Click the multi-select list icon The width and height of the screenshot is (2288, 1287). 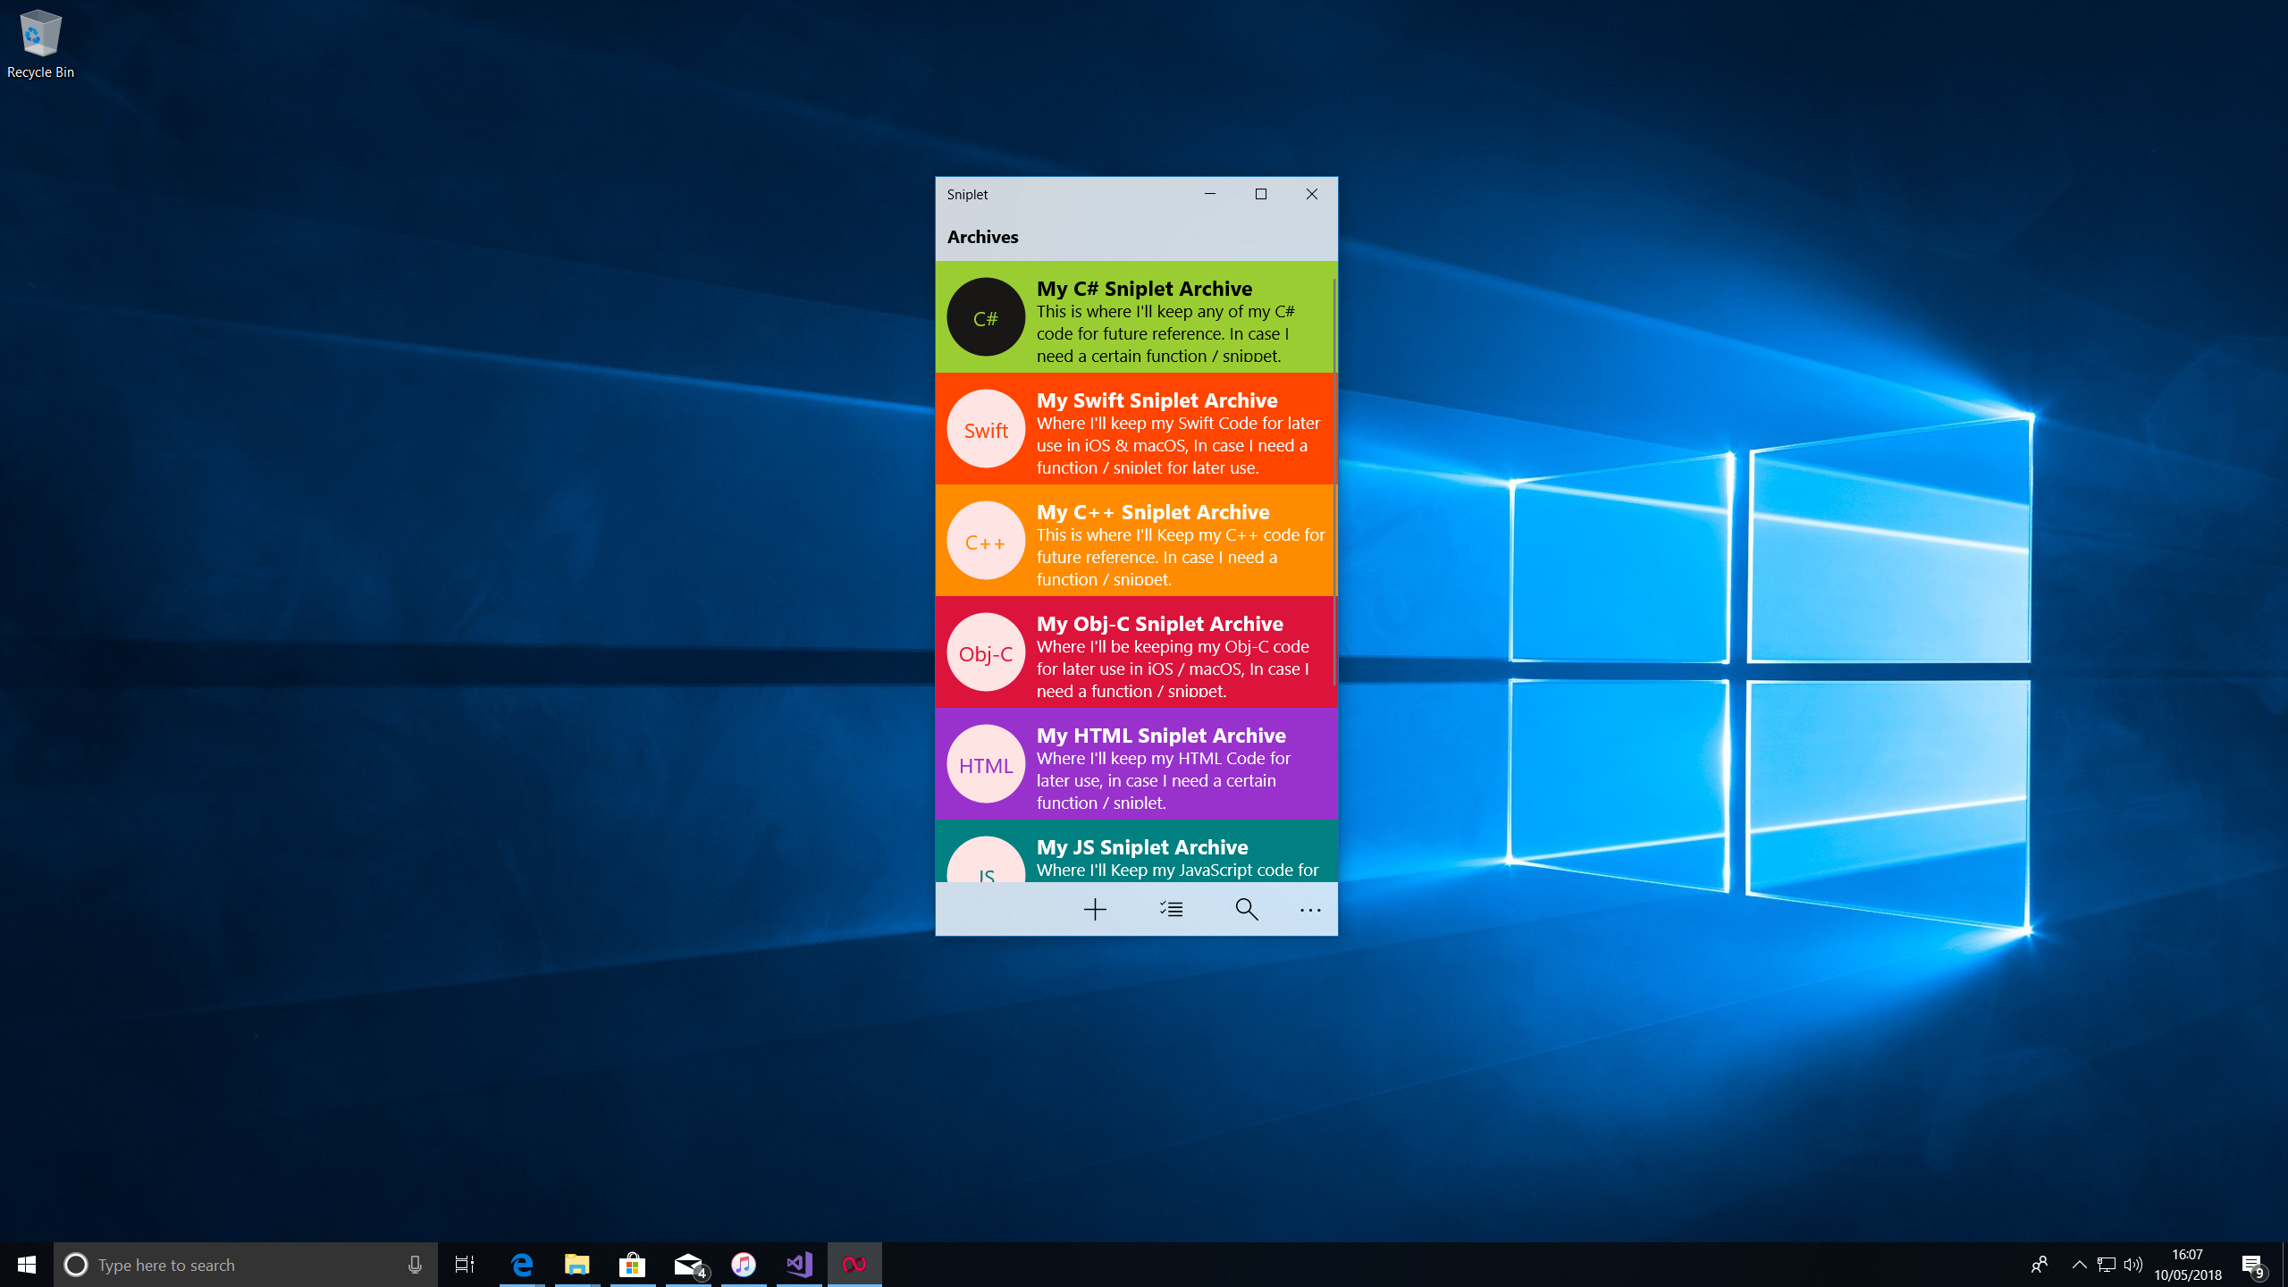tap(1171, 910)
